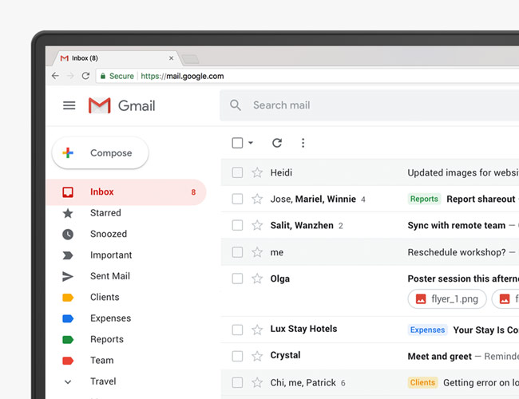Expand the Travel label chevron
This screenshot has height=399, width=519.
click(x=68, y=381)
